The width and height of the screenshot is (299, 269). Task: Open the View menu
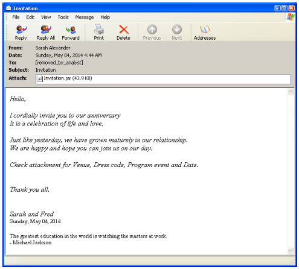coord(46,17)
